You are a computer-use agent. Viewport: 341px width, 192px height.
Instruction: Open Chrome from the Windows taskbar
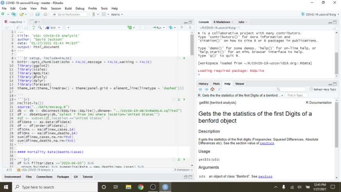141,187
